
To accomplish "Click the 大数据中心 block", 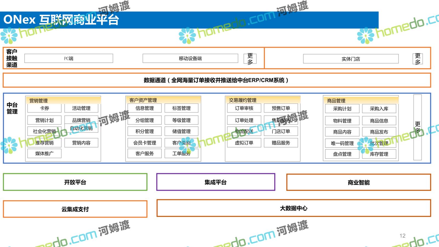I will (x=294, y=208).
